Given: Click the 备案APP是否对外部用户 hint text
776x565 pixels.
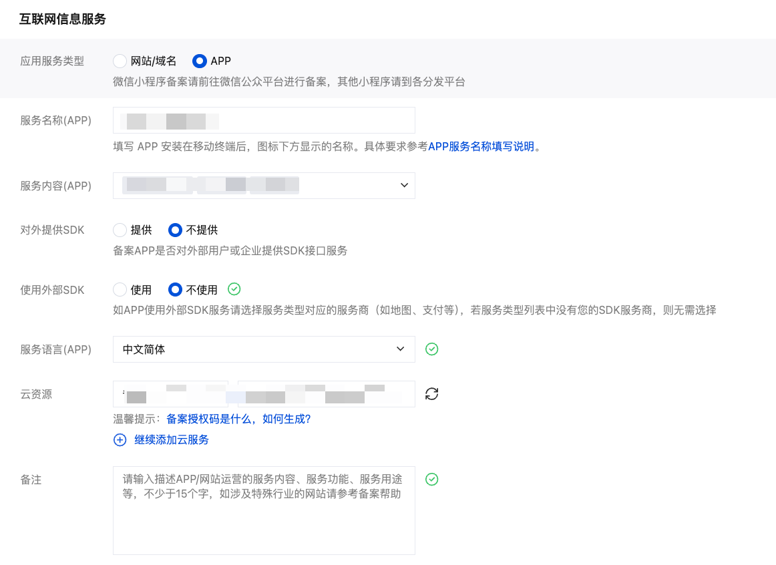Looking at the screenshot, I should (230, 251).
